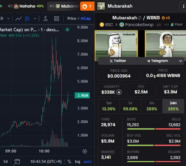Open chart settings hexagon gear icon
The height and width of the screenshot is (166, 186).
click(85, 151)
